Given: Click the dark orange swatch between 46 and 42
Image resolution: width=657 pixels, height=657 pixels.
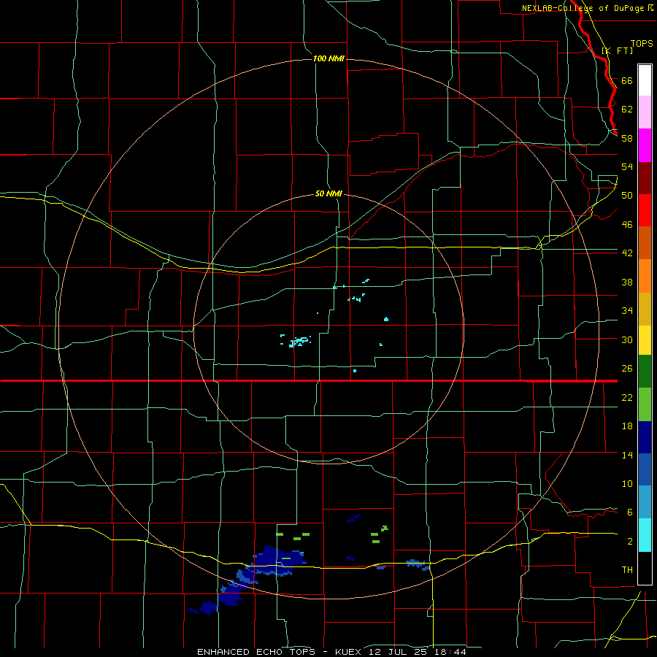Looking at the screenshot, I should click(645, 243).
